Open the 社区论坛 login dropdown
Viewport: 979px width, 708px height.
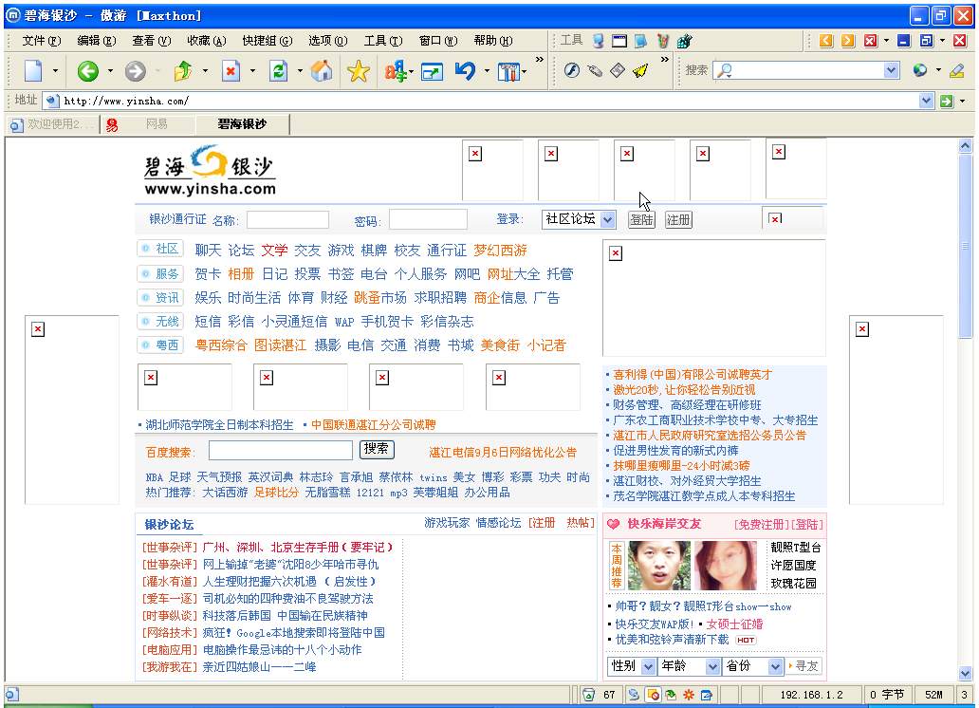pos(607,219)
